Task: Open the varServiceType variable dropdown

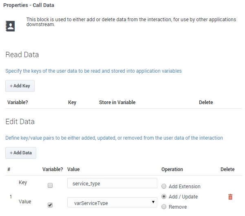Action: [x=112, y=203]
